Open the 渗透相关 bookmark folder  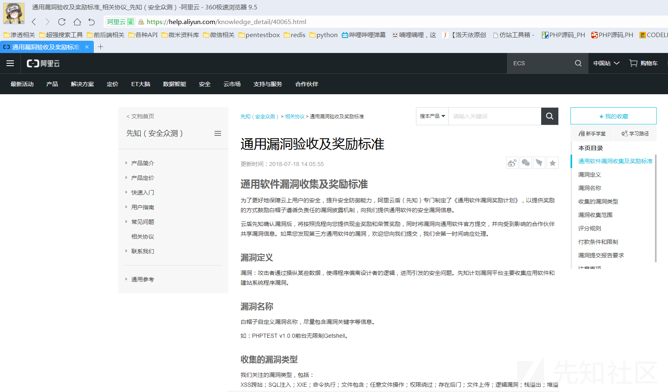pyautogui.click(x=20, y=35)
